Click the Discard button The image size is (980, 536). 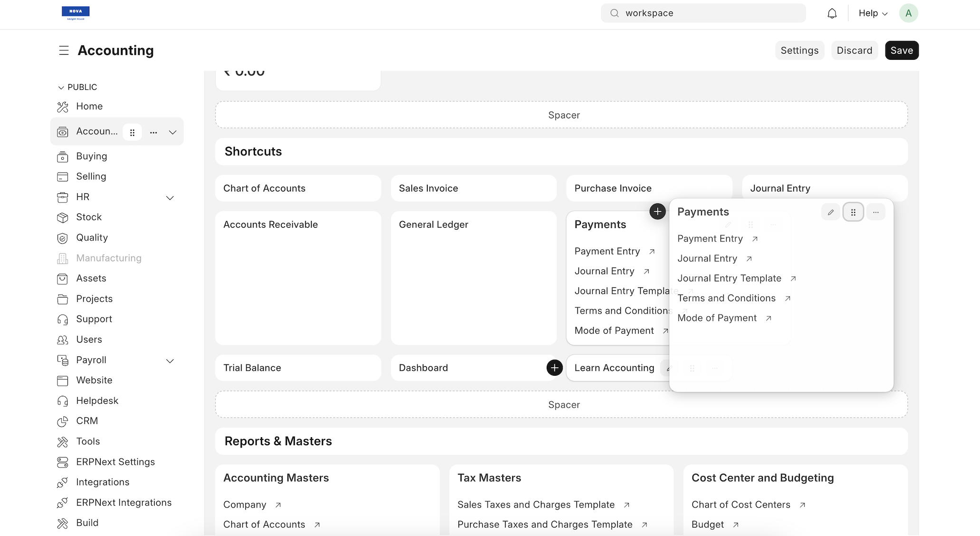click(x=854, y=50)
